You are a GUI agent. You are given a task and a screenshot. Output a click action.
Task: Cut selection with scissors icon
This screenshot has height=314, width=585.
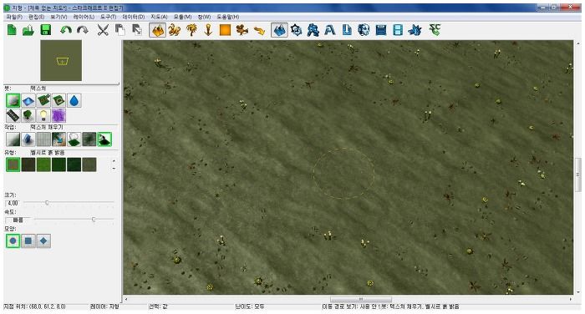103,30
